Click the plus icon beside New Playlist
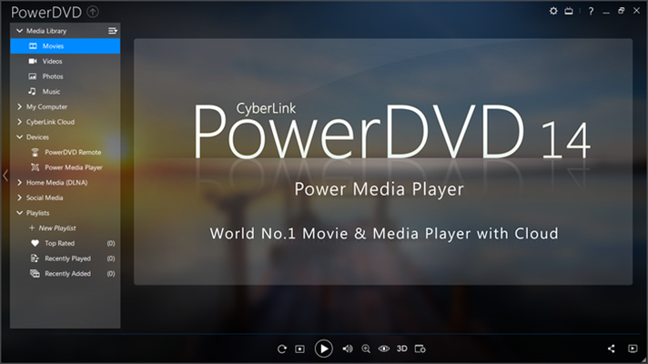 click(x=32, y=227)
